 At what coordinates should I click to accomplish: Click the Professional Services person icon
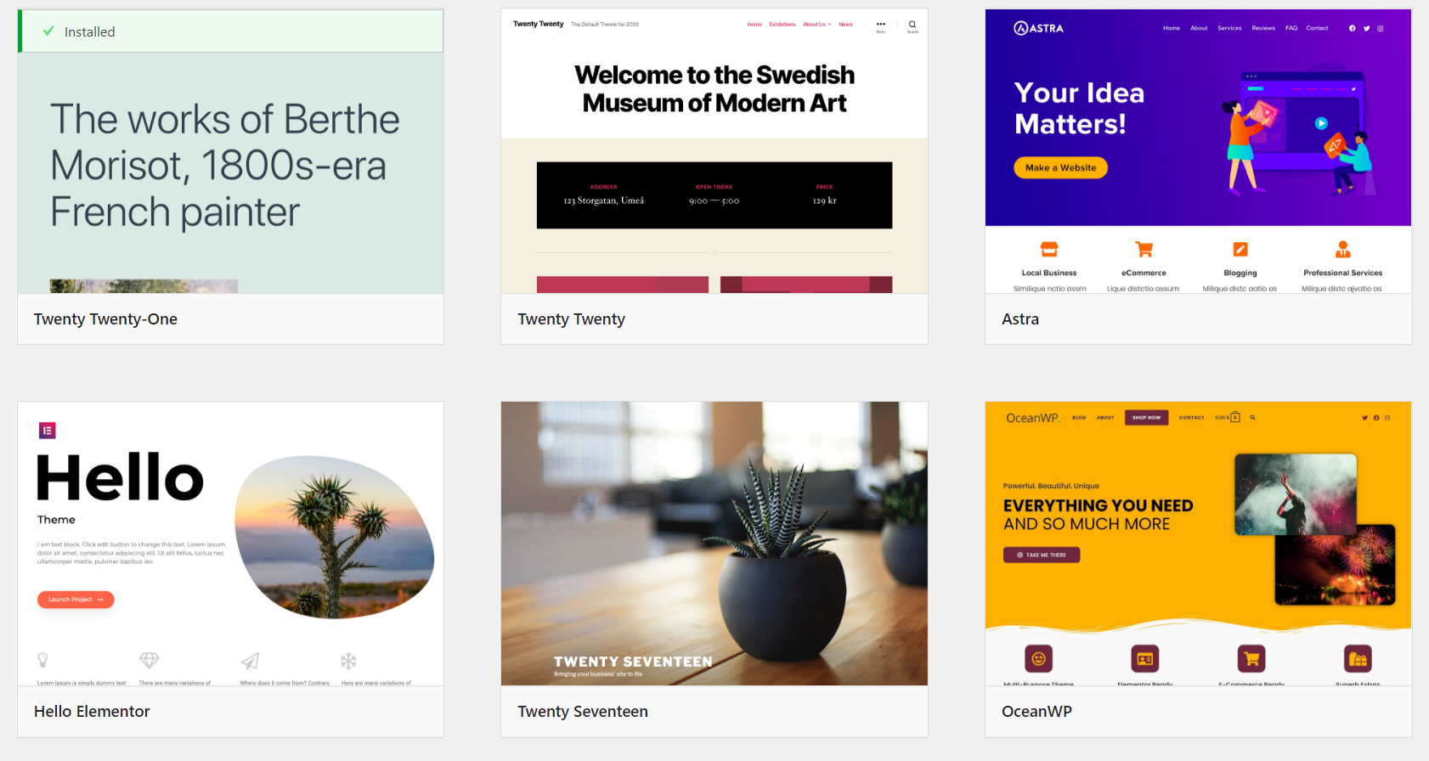pyautogui.click(x=1342, y=249)
